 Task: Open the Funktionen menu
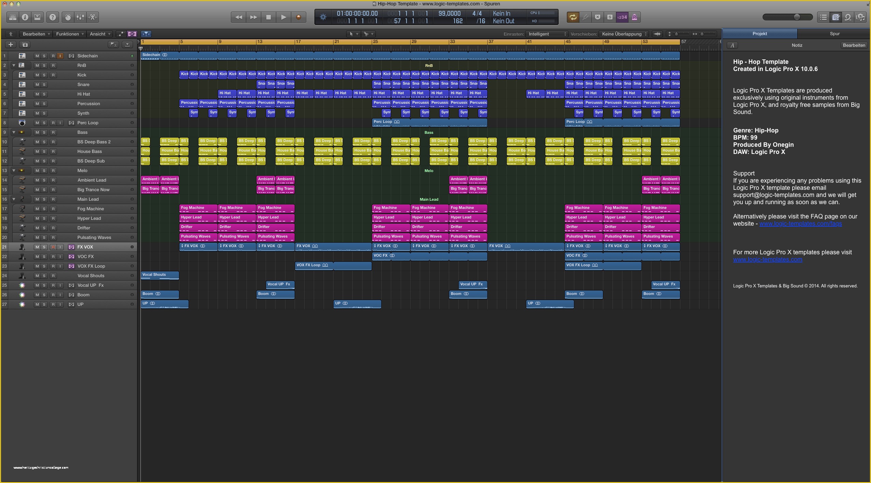(70, 34)
